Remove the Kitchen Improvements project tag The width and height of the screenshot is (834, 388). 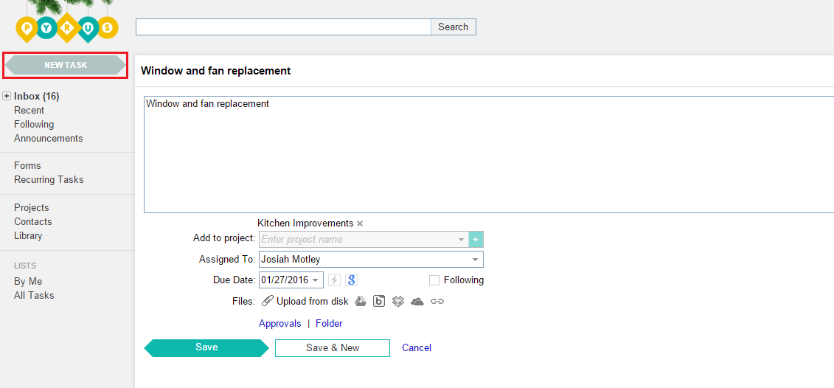coord(360,224)
